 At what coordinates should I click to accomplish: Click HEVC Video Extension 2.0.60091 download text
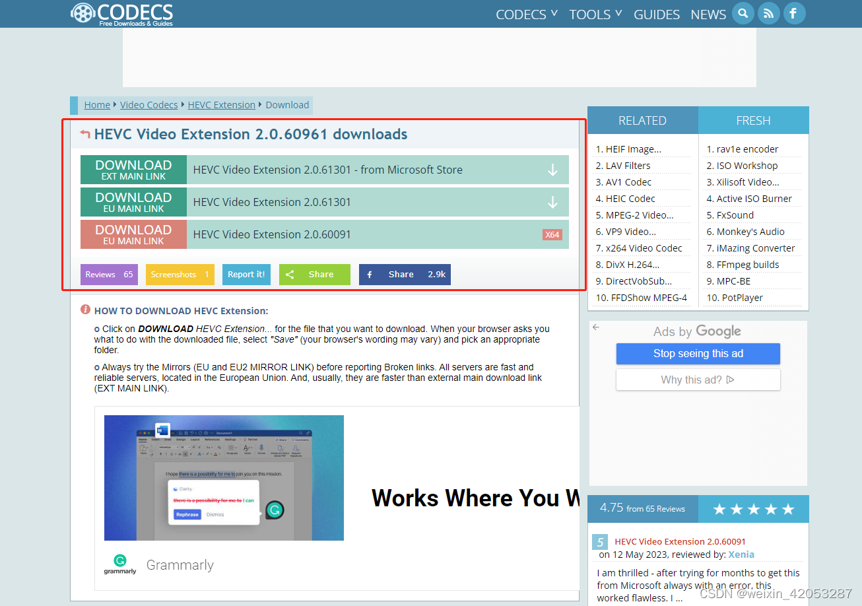click(272, 234)
